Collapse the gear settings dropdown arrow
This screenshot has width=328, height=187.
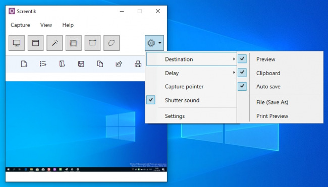pos(160,43)
